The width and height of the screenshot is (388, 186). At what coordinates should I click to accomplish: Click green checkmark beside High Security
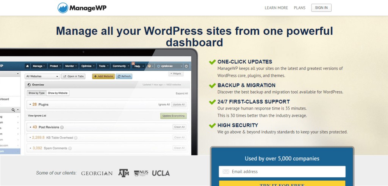click(x=212, y=125)
